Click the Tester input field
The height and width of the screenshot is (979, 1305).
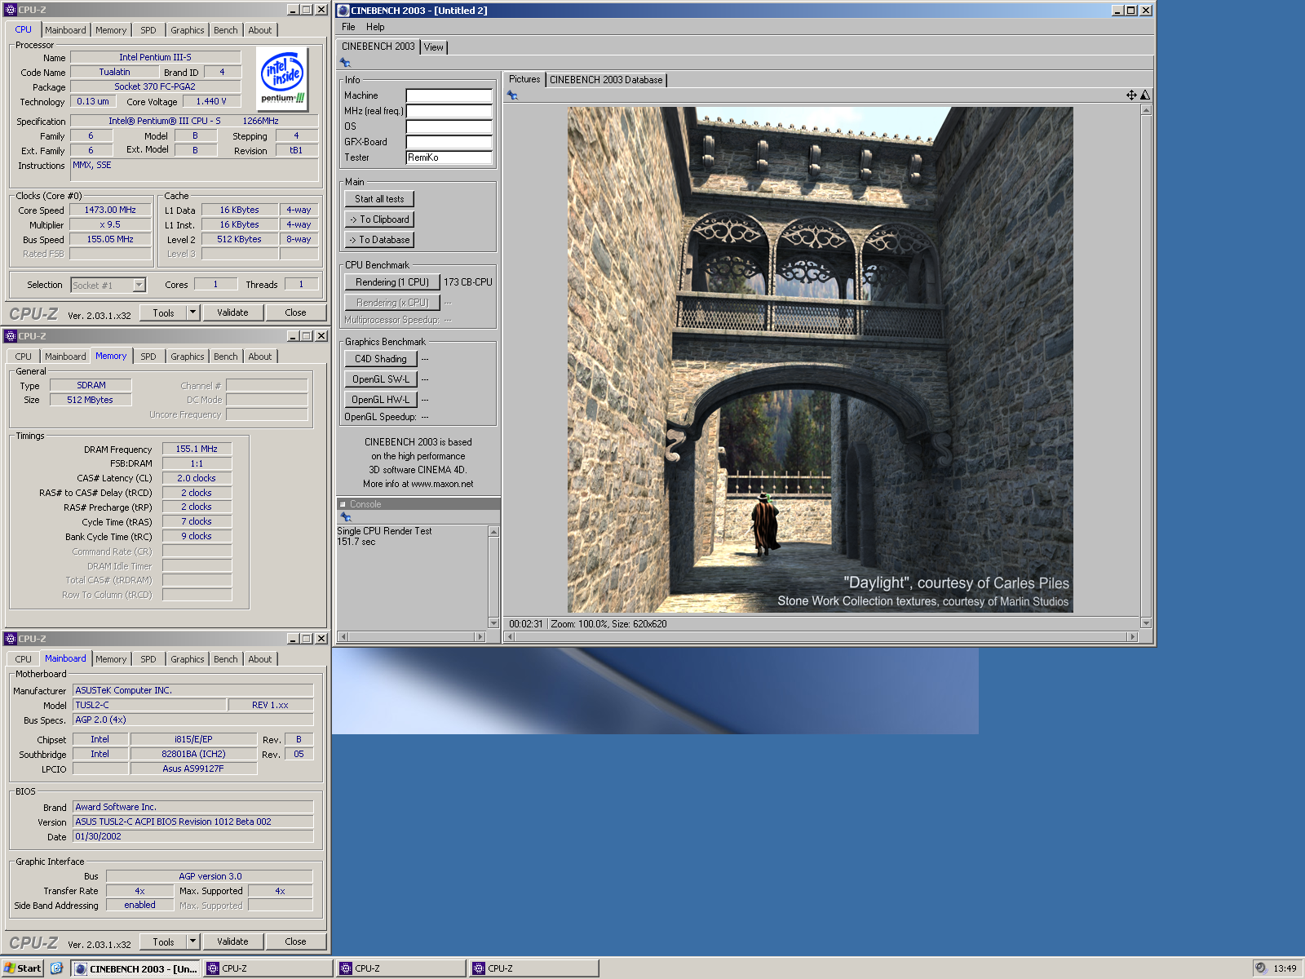coord(449,157)
